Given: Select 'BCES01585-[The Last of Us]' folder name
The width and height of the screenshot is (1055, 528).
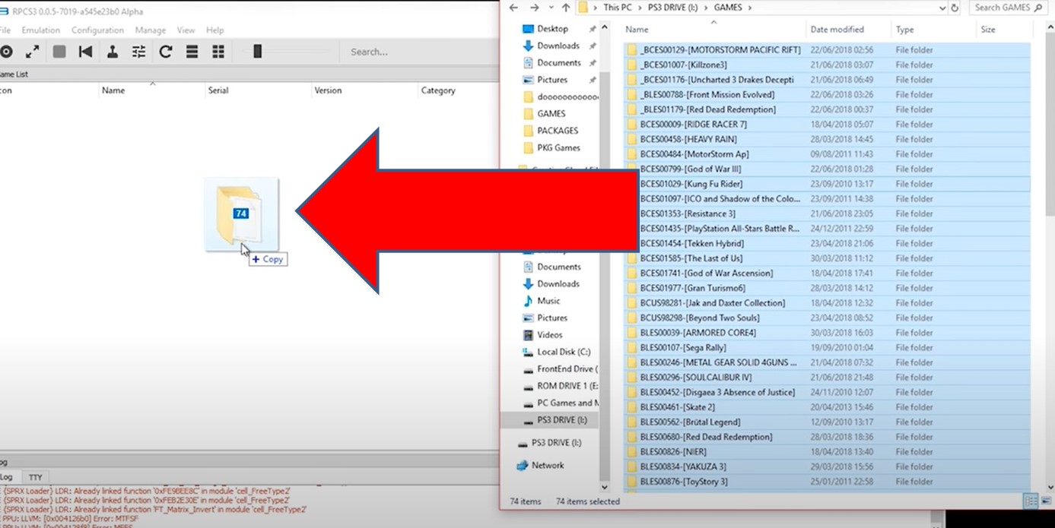Looking at the screenshot, I should coord(691,258).
